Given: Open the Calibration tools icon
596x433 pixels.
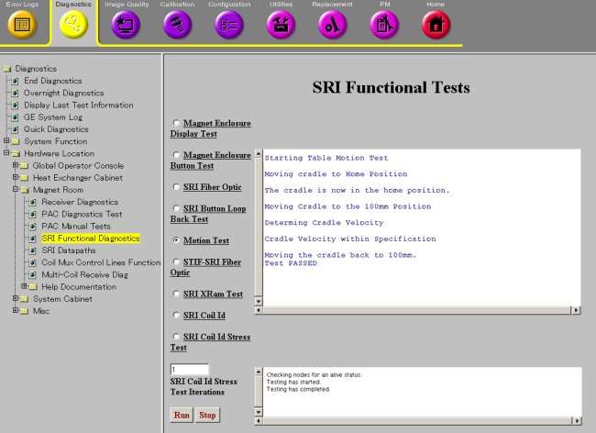Looking at the screenshot, I should coord(177,26).
